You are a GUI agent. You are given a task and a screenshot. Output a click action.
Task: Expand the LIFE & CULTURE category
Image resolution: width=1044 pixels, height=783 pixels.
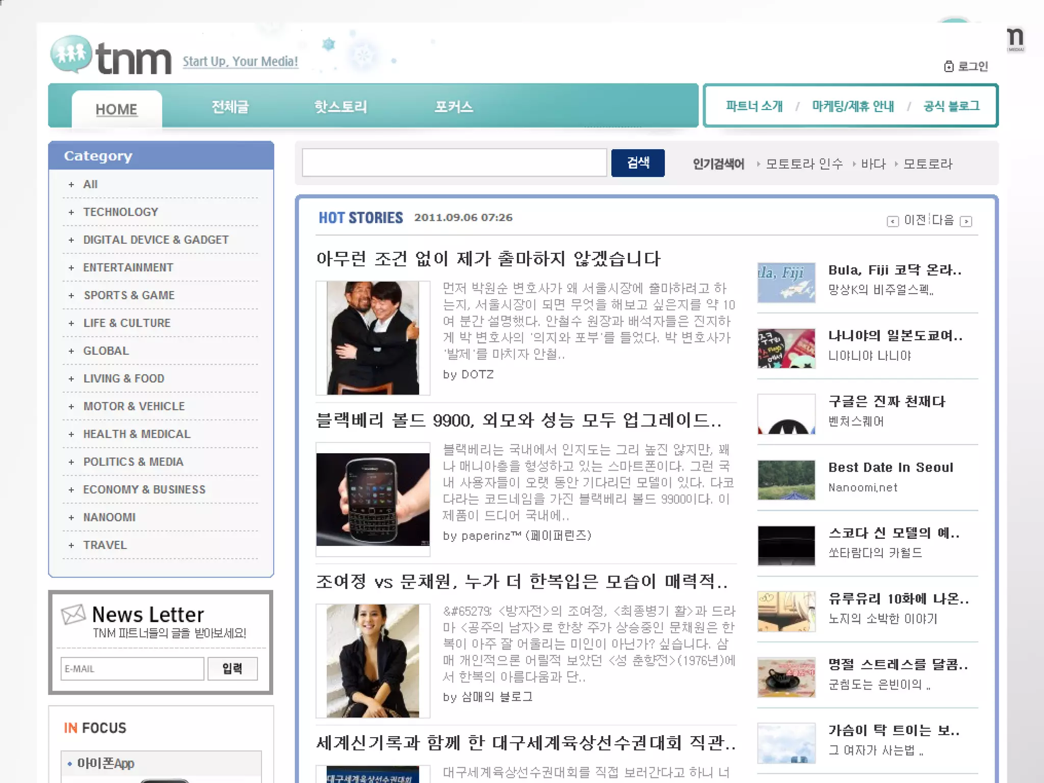[126, 323]
